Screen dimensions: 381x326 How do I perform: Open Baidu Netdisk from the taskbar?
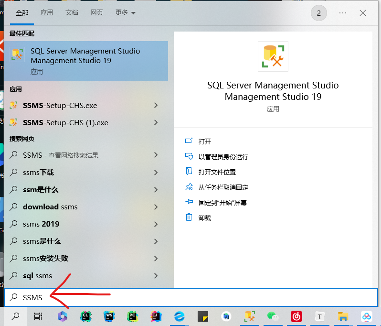366,316
